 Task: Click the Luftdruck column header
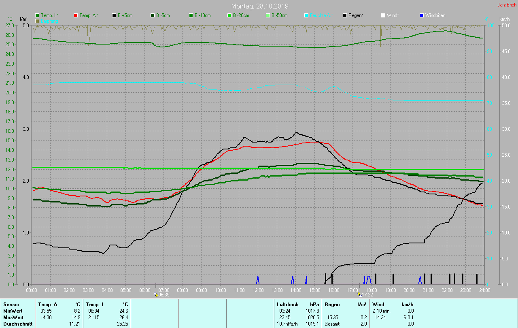pyautogui.click(x=287, y=304)
